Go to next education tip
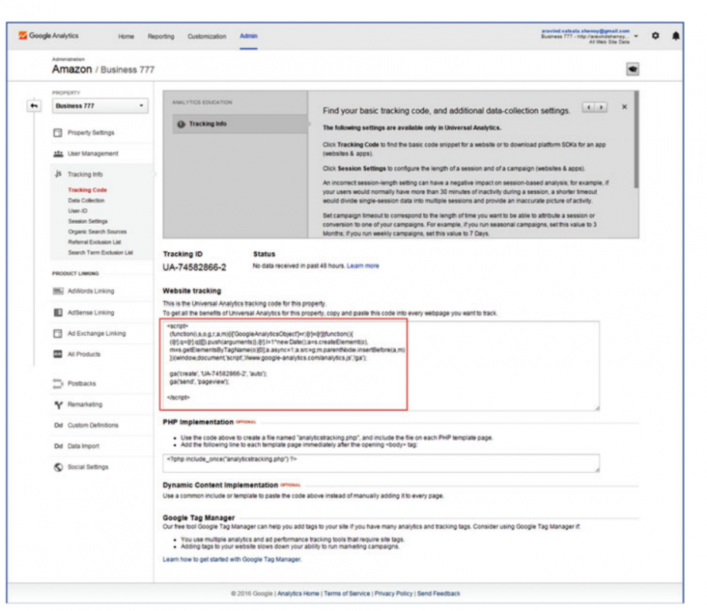The image size is (707, 611). (x=601, y=107)
